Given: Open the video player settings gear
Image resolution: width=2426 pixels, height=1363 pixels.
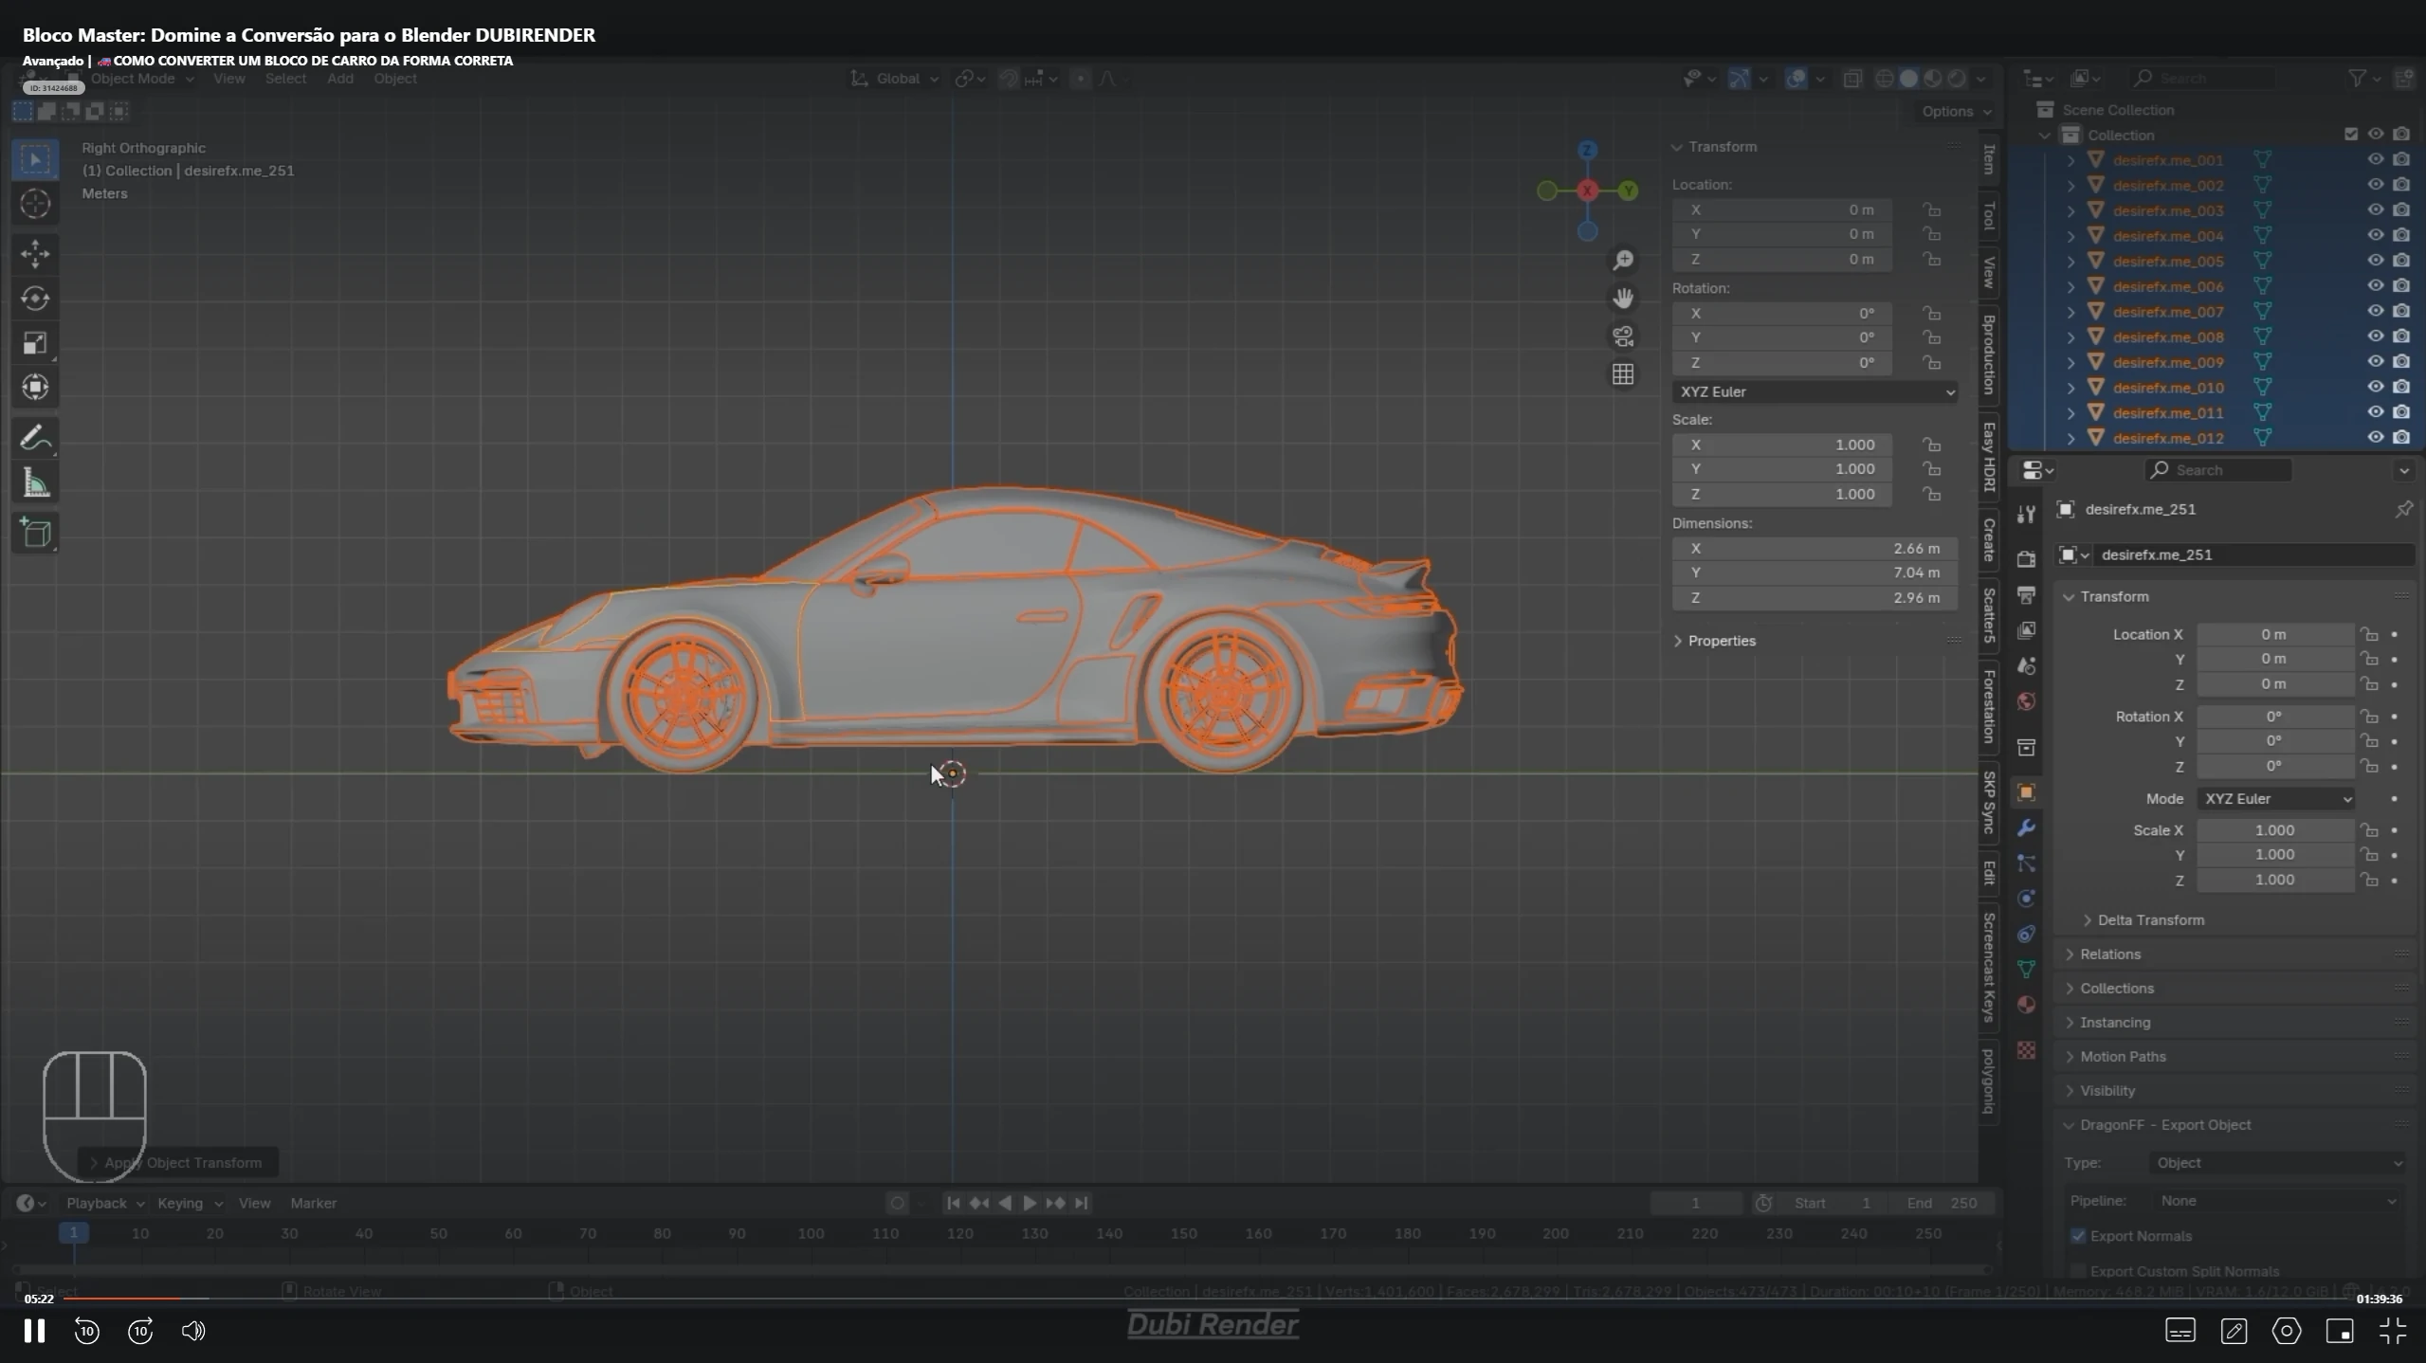Looking at the screenshot, I should (x=2286, y=1331).
